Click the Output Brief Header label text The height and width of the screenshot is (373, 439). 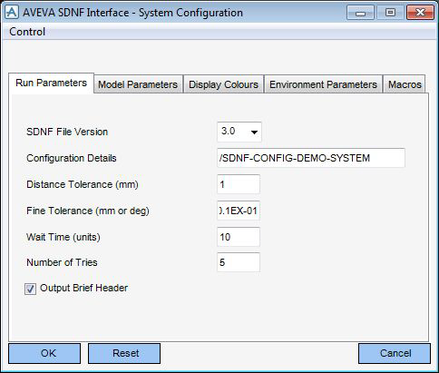83,288
